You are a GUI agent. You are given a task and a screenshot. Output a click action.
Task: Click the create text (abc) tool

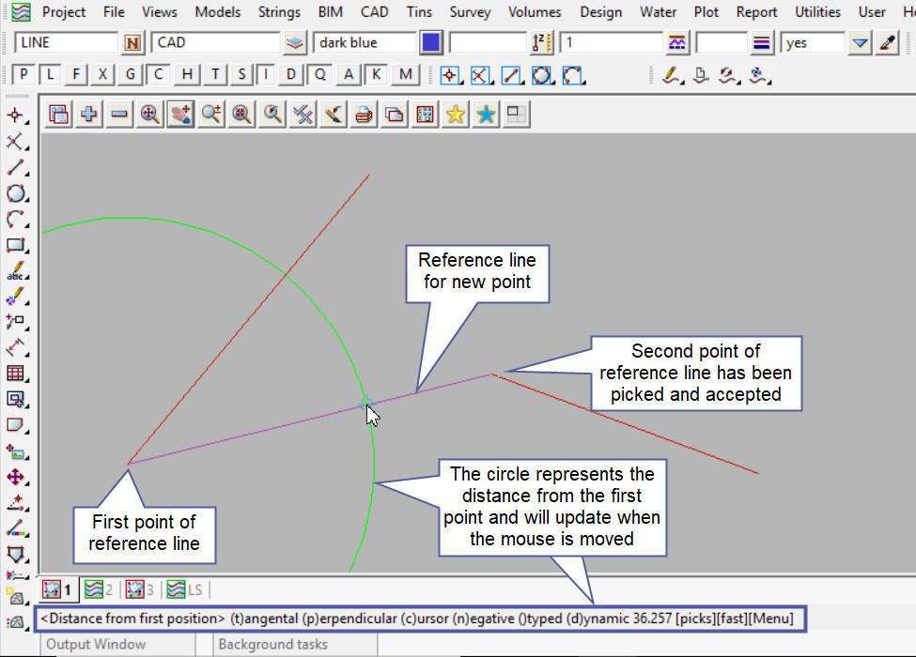pyautogui.click(x=15, y=273)
